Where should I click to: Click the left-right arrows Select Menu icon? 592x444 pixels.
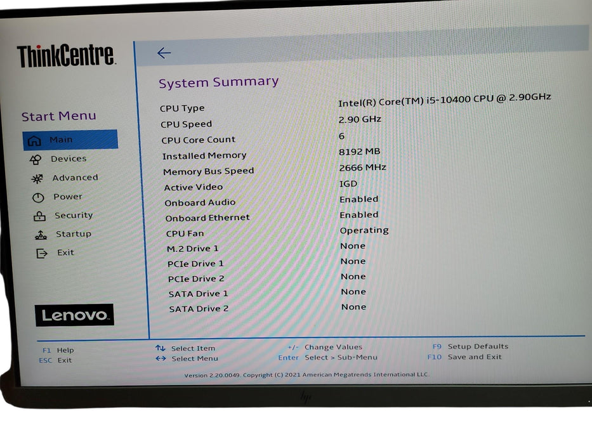point(161,358)
